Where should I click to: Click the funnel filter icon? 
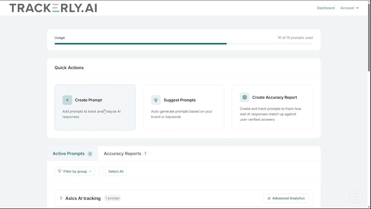[60, 171]
